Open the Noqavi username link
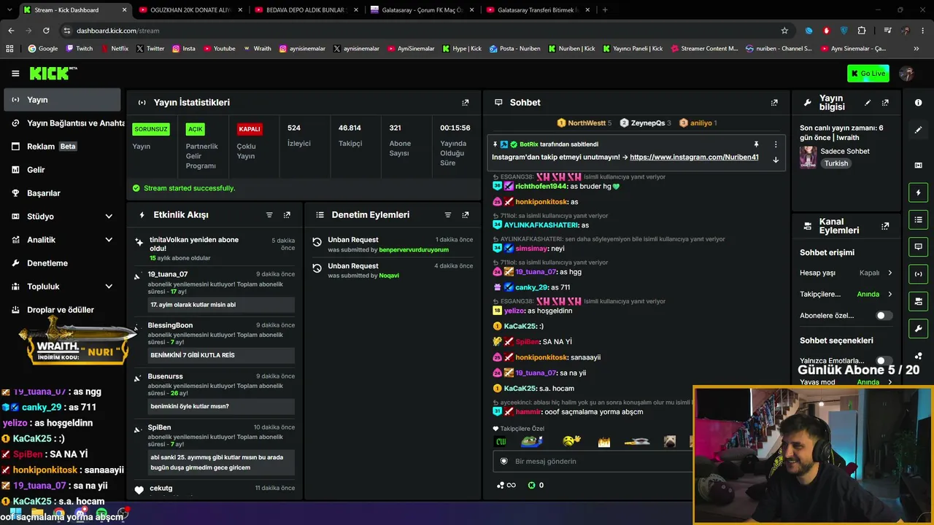This screenshot has height=525, width=934. point(389,276)
